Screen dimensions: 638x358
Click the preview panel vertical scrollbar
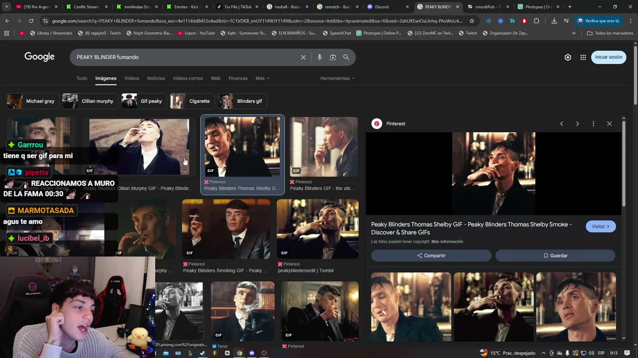pos(624,164)
